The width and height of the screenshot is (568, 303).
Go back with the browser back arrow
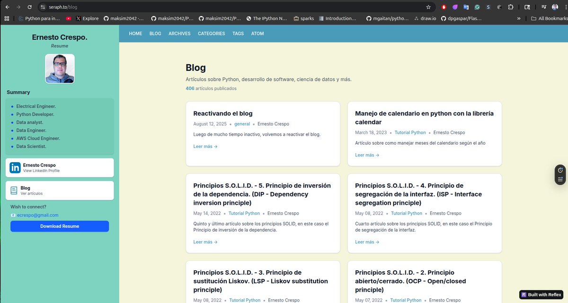point(7,7)
